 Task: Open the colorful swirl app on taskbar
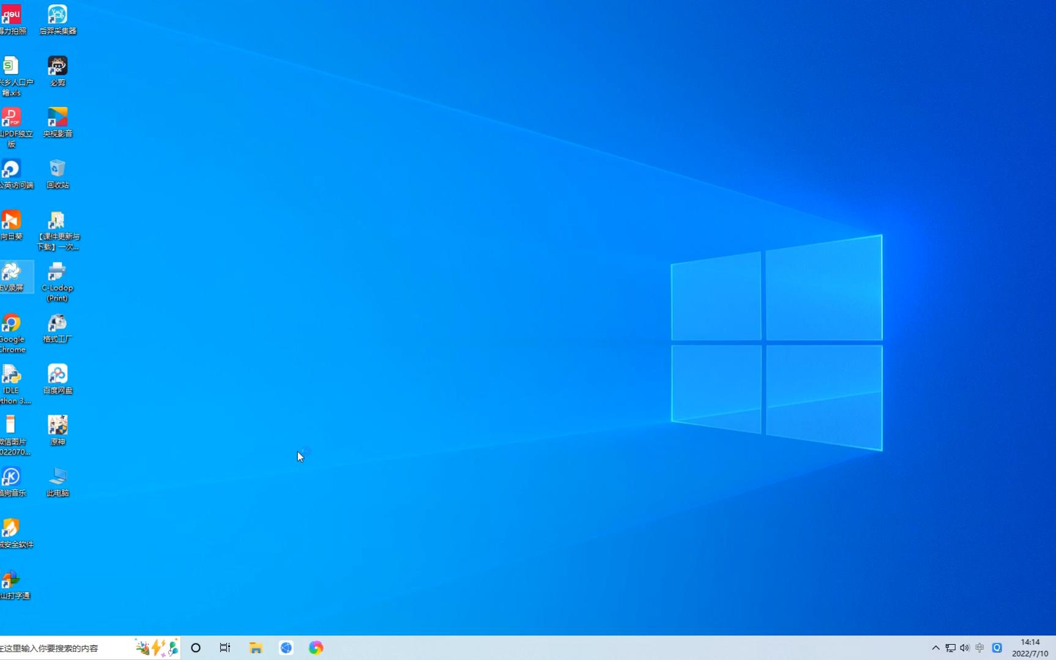316,648
